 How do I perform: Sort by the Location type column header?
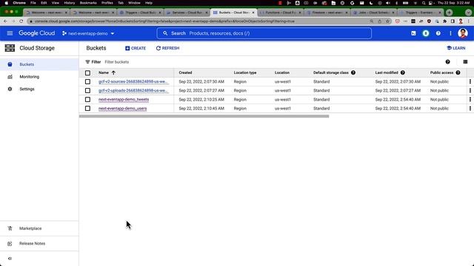pos(245,72)
